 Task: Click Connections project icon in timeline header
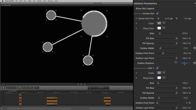(x=9, y=91)
